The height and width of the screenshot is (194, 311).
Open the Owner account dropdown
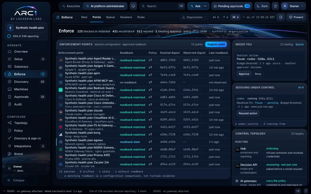pos(293,6)
